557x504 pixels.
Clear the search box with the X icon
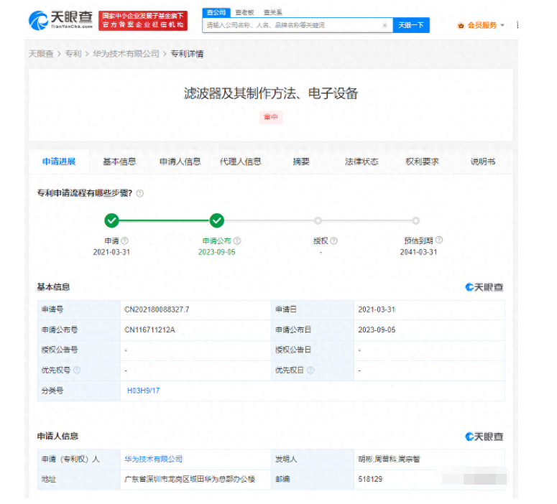coord(385,25)
